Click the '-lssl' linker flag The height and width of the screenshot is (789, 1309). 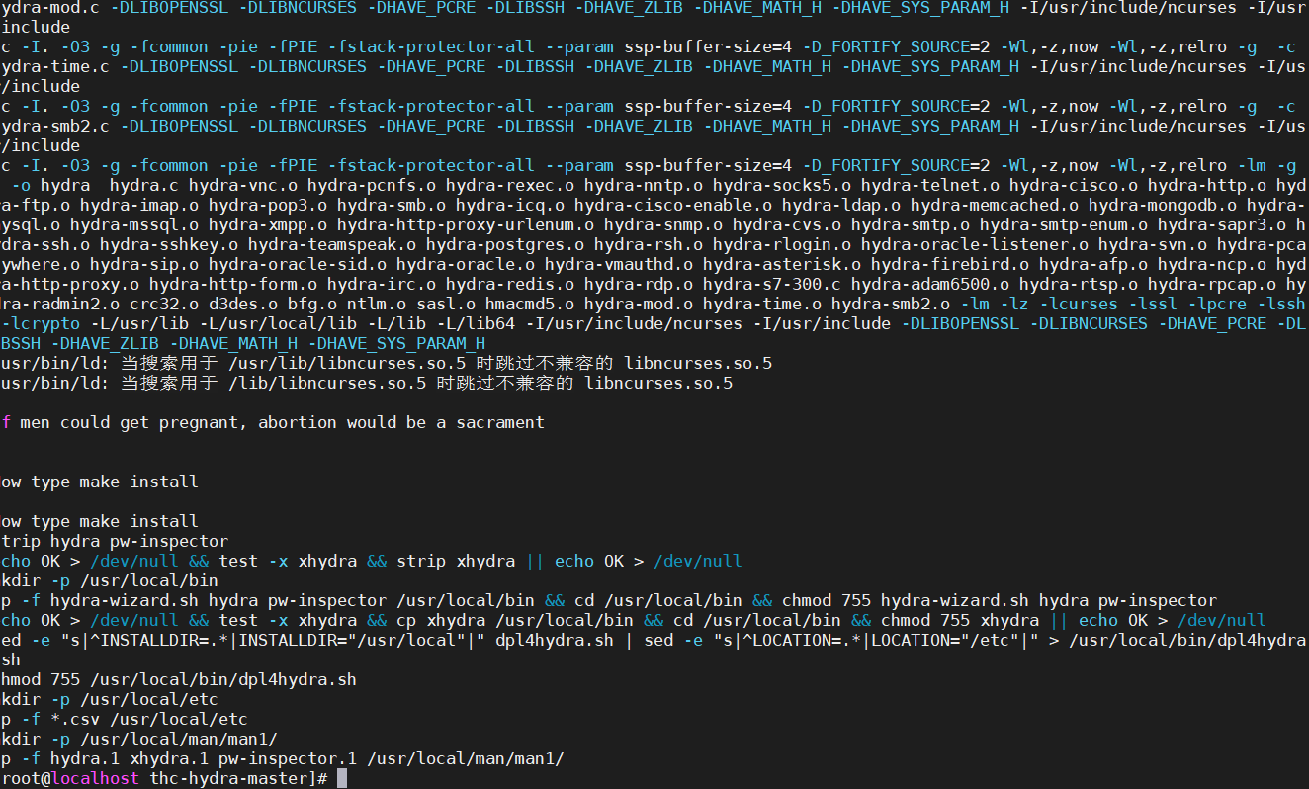point(1153,305)
